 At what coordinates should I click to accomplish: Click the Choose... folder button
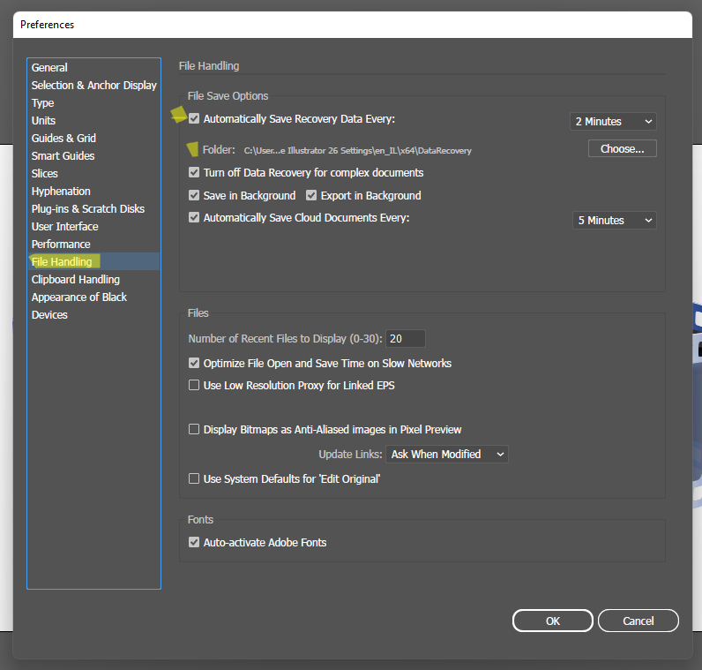[x=622, y=149]
